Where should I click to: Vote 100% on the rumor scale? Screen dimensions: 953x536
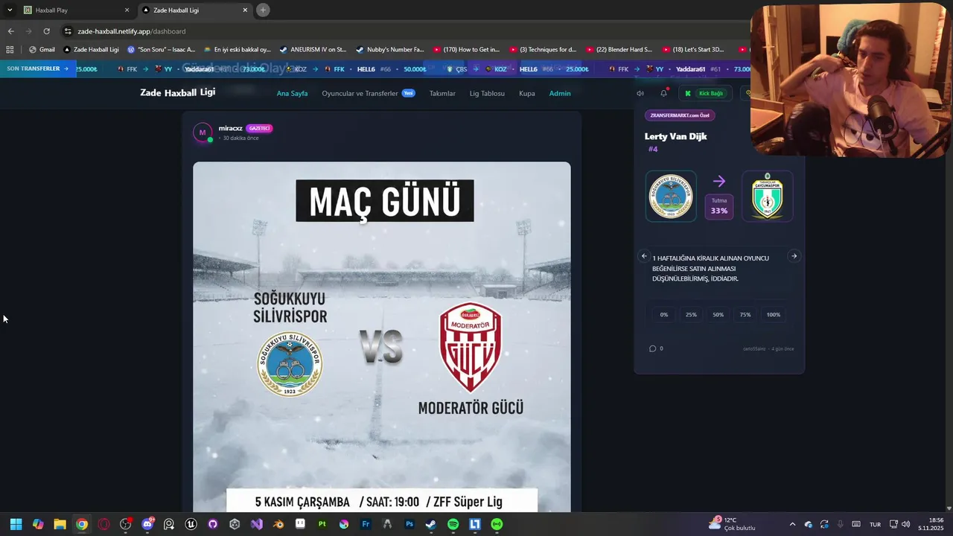click(774, 314)
